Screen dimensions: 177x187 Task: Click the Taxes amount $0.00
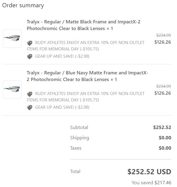(165, 148)
